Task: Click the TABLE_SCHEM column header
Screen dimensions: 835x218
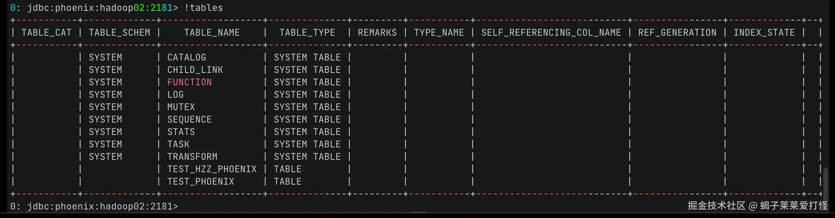Action: (119, 33)
